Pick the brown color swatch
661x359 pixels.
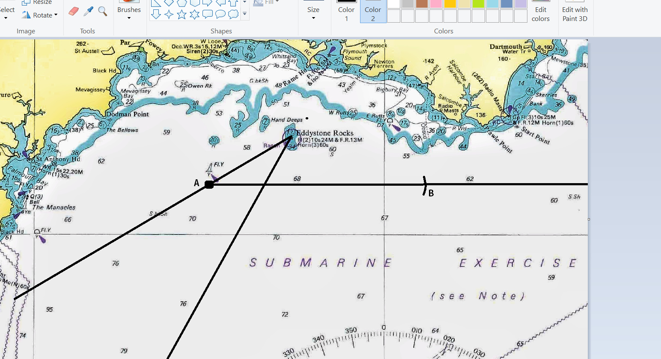[422, 3]
